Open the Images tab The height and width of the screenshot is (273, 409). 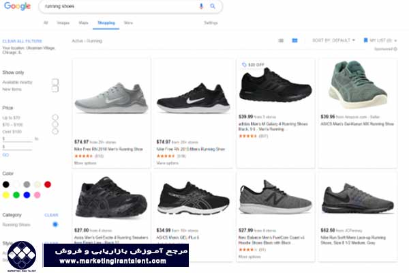point(63,23)
